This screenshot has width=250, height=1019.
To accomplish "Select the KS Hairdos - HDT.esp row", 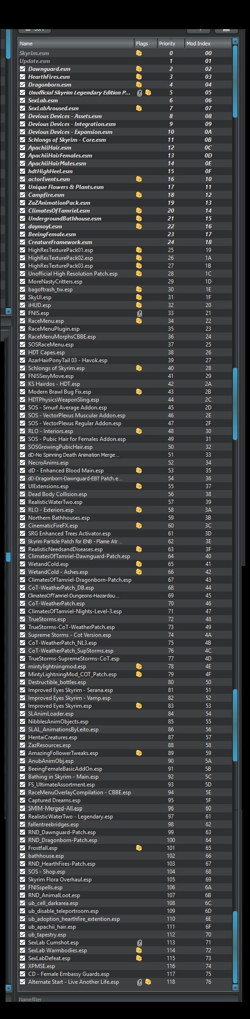I will coord(125,384).
